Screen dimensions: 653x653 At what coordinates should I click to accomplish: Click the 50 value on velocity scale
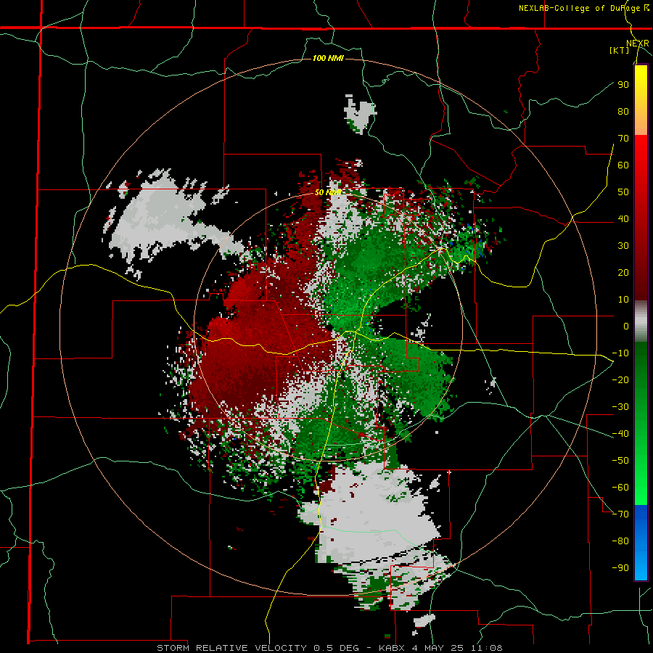[x=623, y=192]
